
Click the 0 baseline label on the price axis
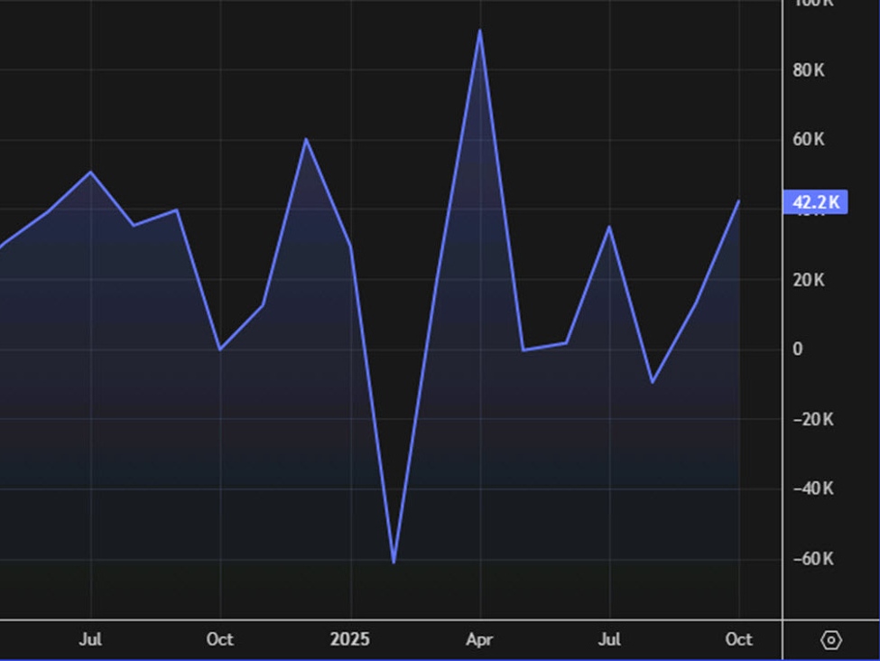796,349
